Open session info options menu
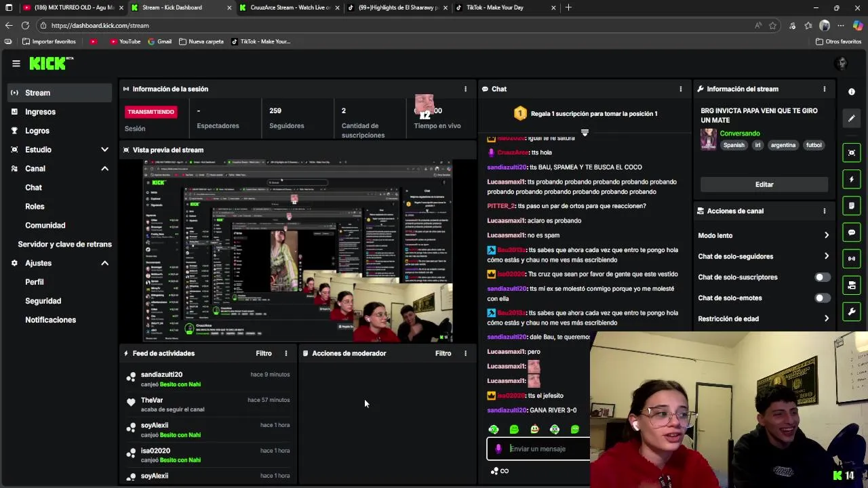 [x=465, y=89]
